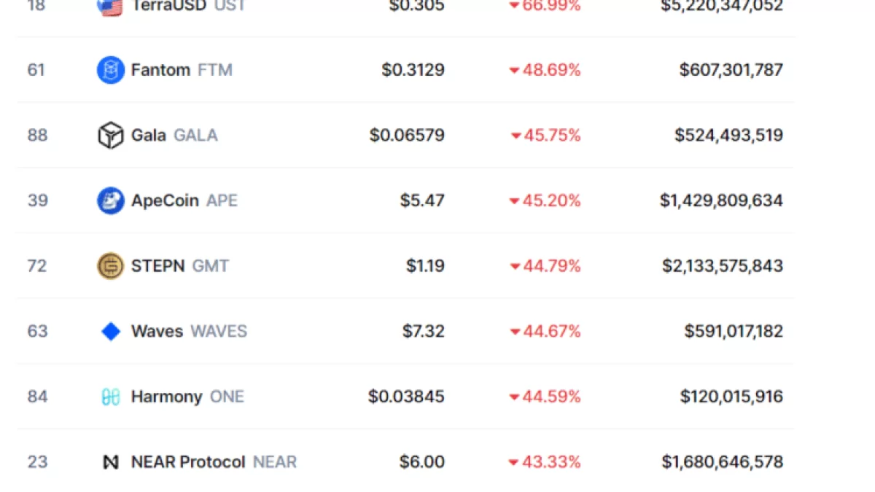875x492 pixels.
Task: Click the Fantom coin logo icon
Action: tap(110, 70)
